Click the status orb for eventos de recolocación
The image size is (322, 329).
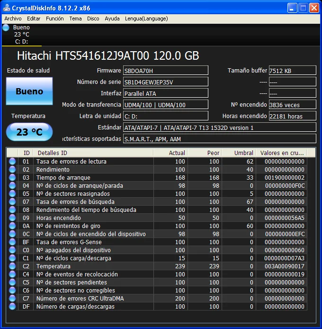coord(12,274)
